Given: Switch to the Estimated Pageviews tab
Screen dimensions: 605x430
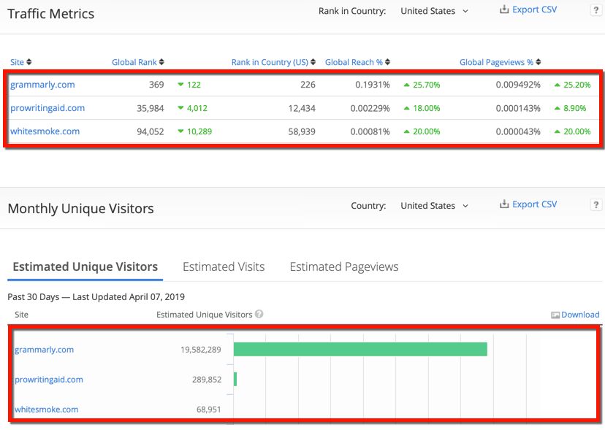Looking at the screenshot, I should tap(344, 267).
